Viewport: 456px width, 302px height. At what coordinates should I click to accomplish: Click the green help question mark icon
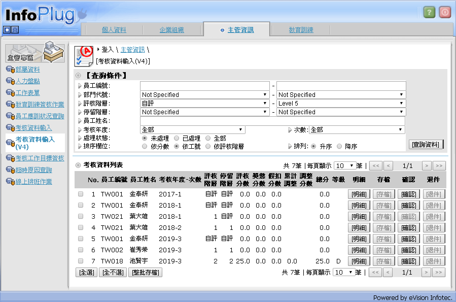coord(429,12)
